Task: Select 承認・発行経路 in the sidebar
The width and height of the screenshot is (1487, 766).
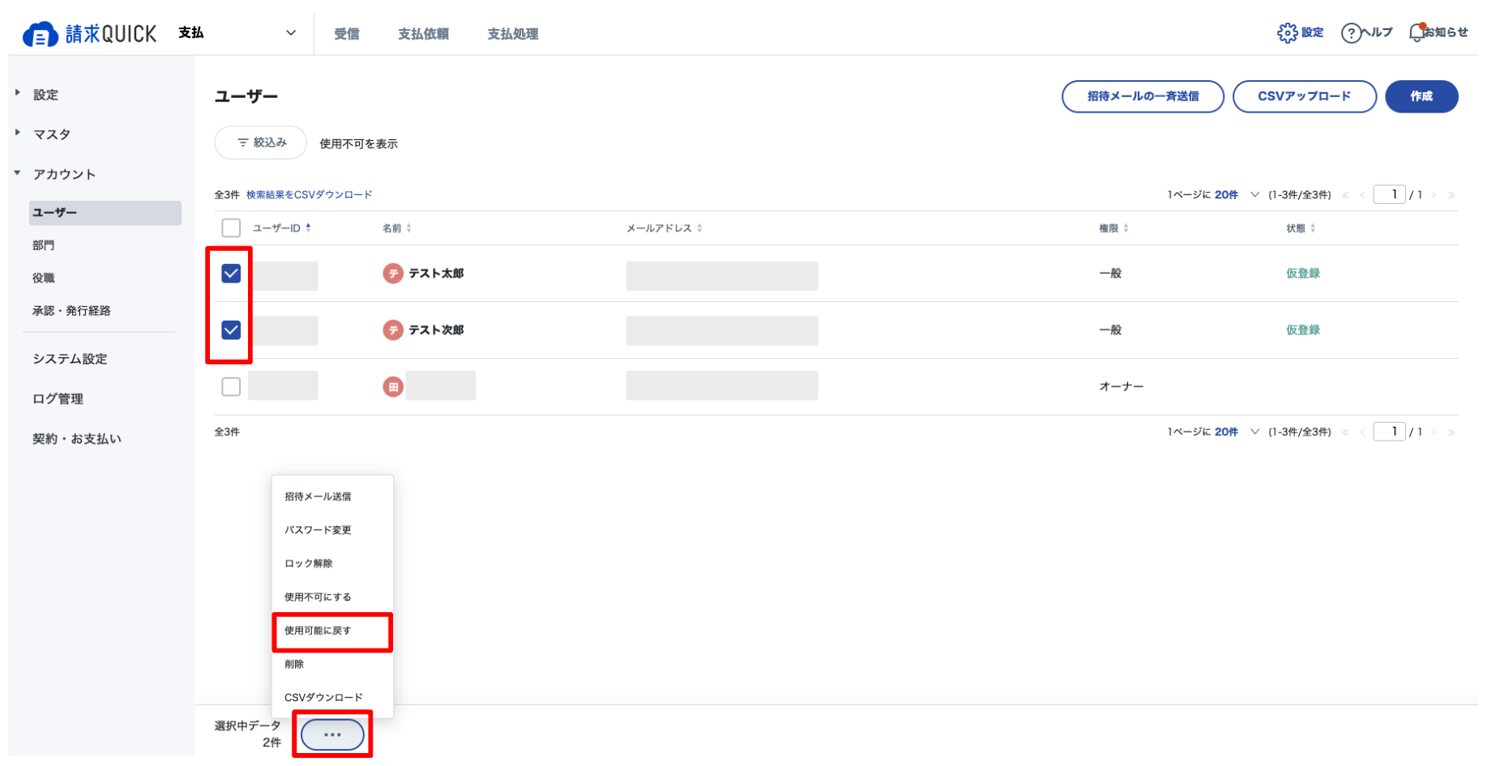Action: coord(71,311)
